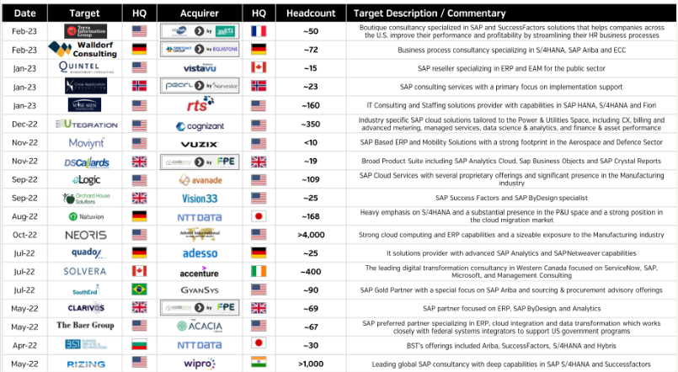Select the Quintel target logo

[x=86, y=67]
